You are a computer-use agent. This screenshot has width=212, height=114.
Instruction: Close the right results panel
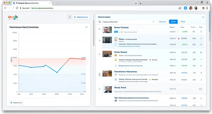(203, 17)
